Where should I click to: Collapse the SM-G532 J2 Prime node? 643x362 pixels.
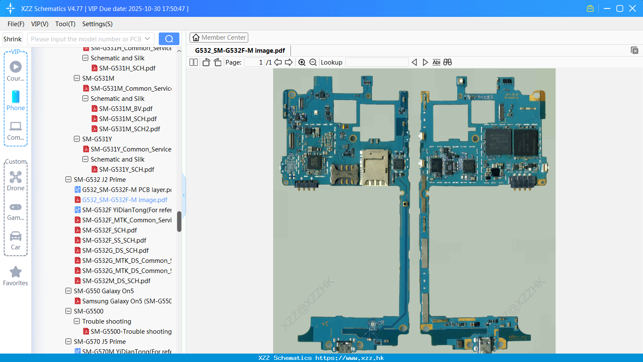(68, 180)
